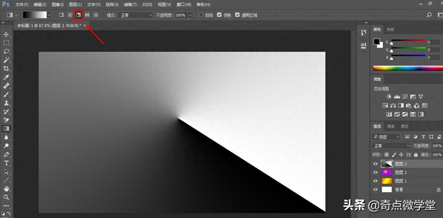
Task: Open the 模式 blend mode dropdown
Action: coord(136,15)
